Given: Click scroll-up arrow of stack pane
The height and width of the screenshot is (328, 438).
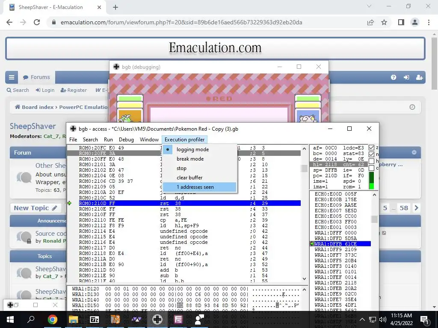Looking at the screenshot, I should click(374, 195).
